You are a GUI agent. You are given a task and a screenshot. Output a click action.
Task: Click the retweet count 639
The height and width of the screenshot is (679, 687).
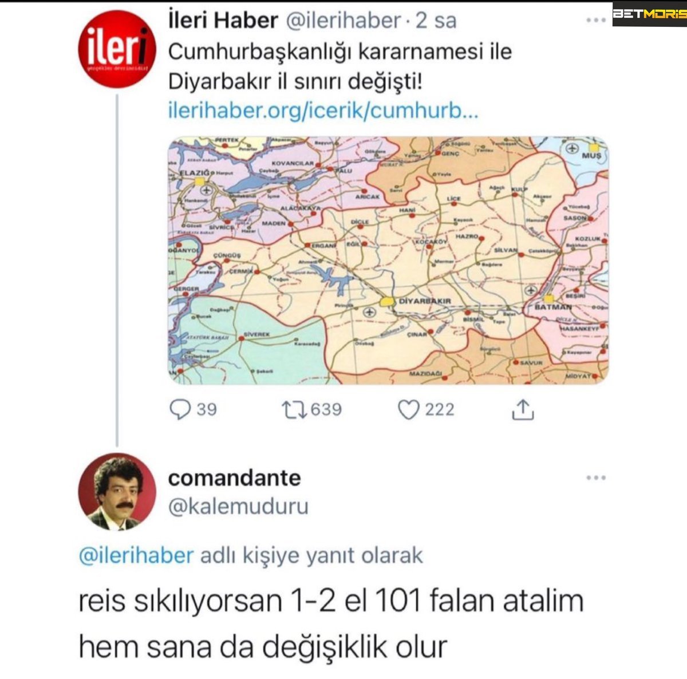click(326, 409)
